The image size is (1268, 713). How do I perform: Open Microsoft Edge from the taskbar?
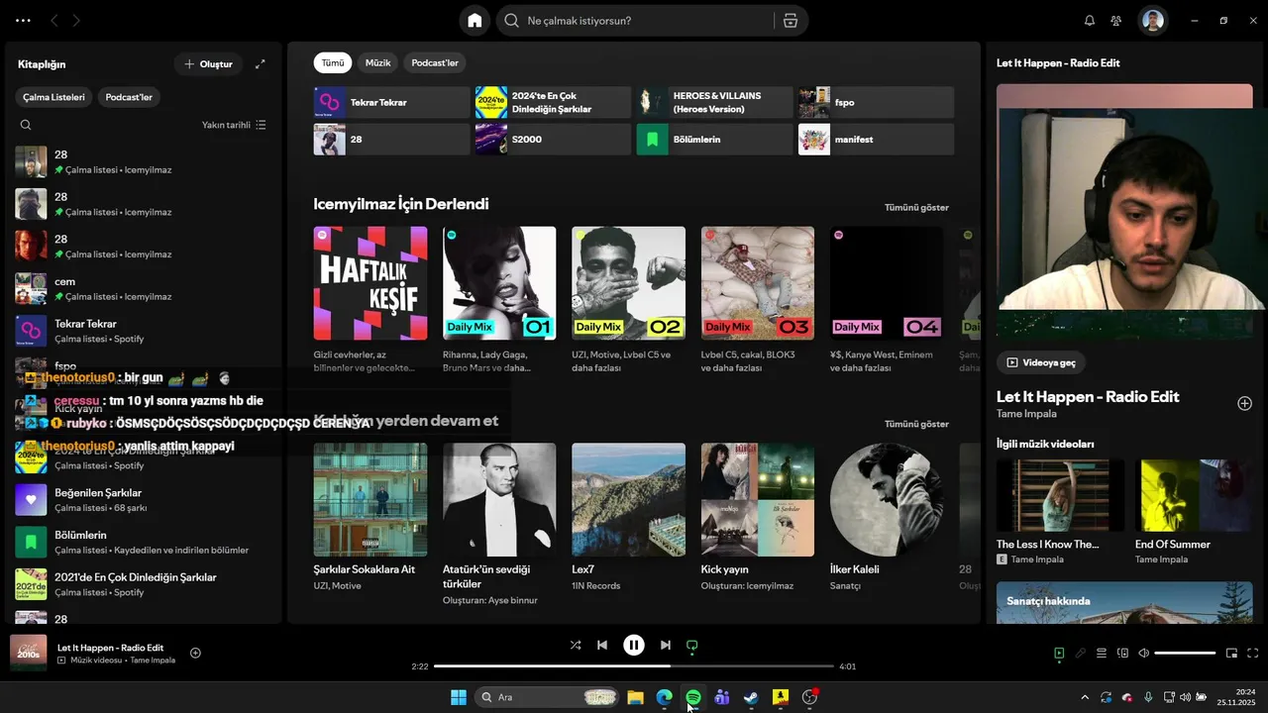click(x=664, y=697)
